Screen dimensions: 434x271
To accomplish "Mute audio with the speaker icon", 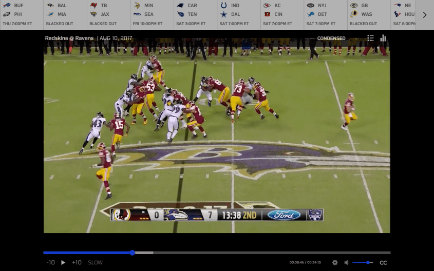I will click(347, 262).
